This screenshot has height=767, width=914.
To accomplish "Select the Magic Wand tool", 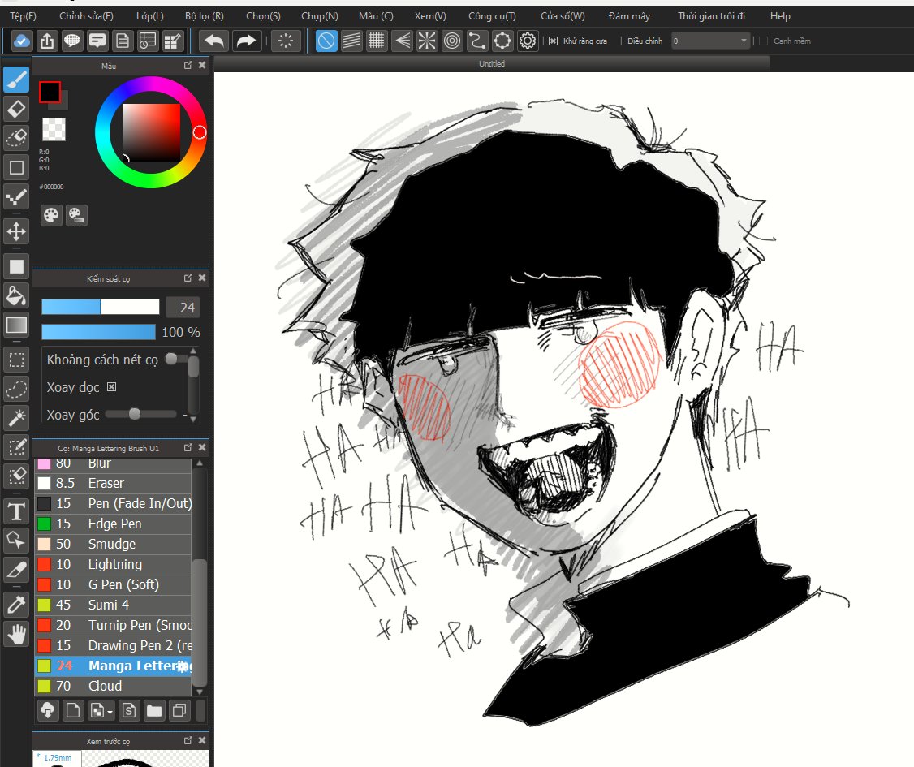I will point(16,418).
